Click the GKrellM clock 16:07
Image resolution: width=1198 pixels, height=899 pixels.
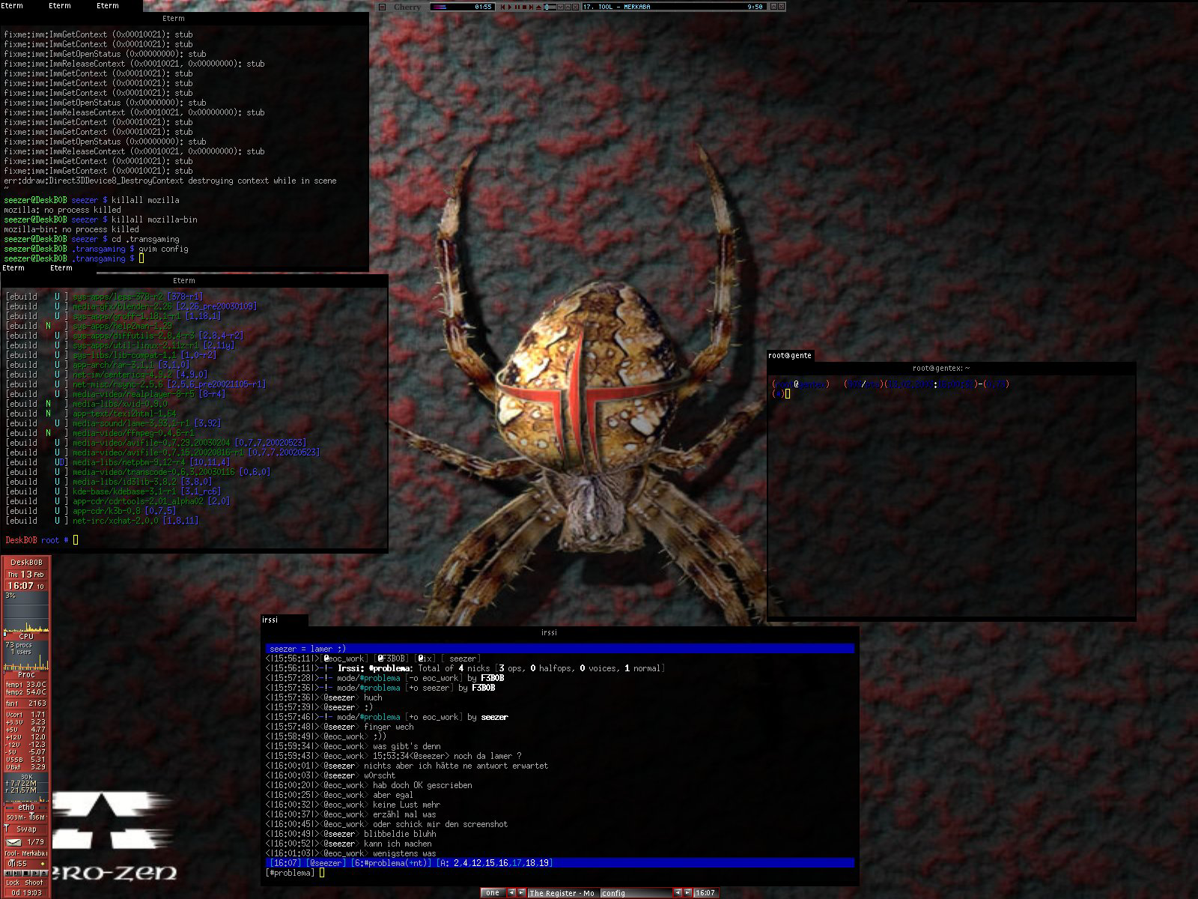click(21, 586)
